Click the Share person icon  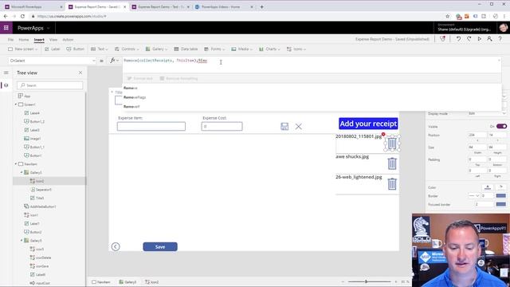click(x=489, y=39)
